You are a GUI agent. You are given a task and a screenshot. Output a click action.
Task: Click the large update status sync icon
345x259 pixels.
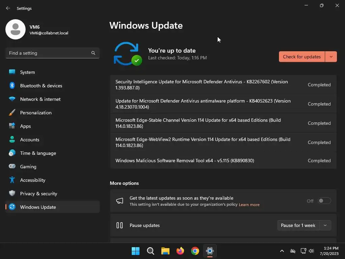coord(128,54)
